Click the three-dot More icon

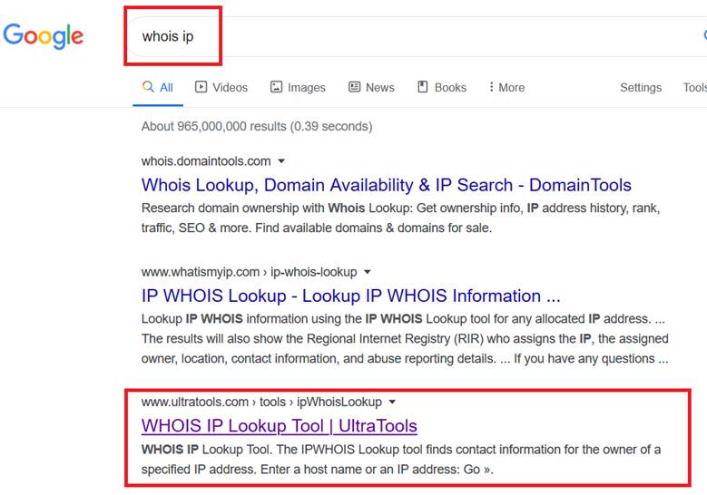491,87
